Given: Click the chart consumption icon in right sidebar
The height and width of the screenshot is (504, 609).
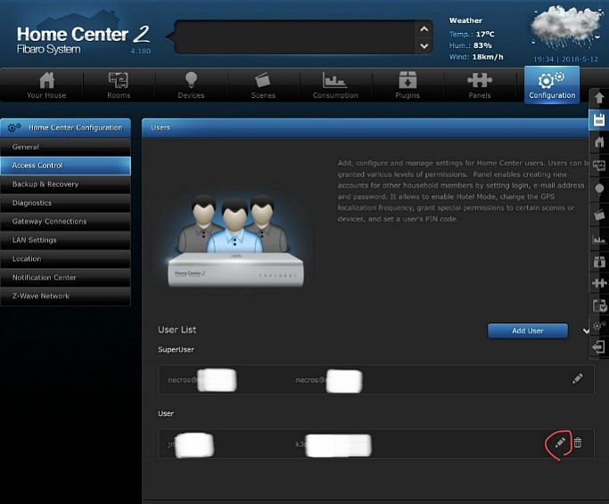Looking at the screenshot, I should [599, 239].
